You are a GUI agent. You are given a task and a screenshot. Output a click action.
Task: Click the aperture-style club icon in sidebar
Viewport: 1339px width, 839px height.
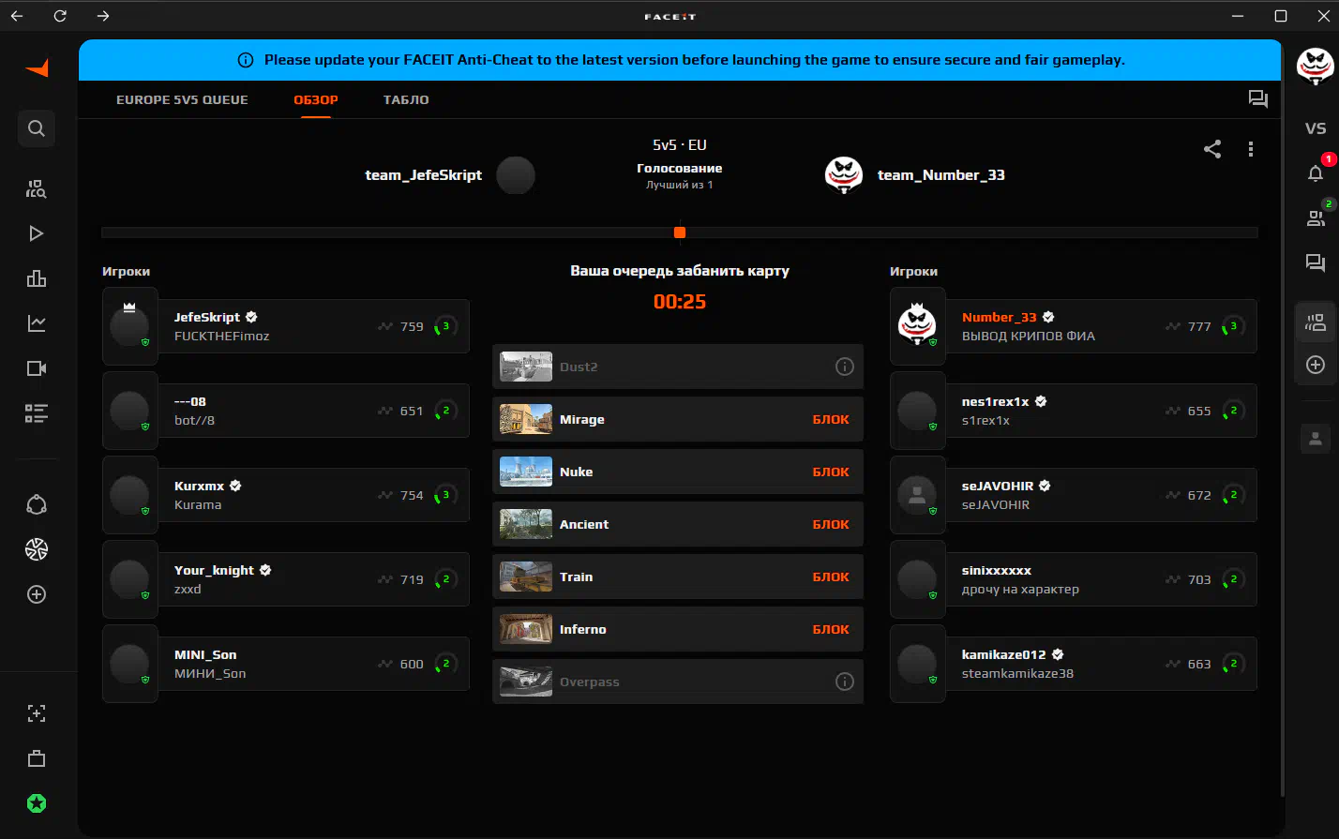pos(37,549)
